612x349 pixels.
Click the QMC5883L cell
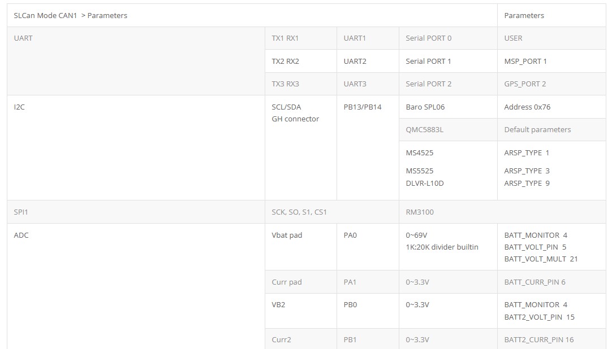(448, 130)
